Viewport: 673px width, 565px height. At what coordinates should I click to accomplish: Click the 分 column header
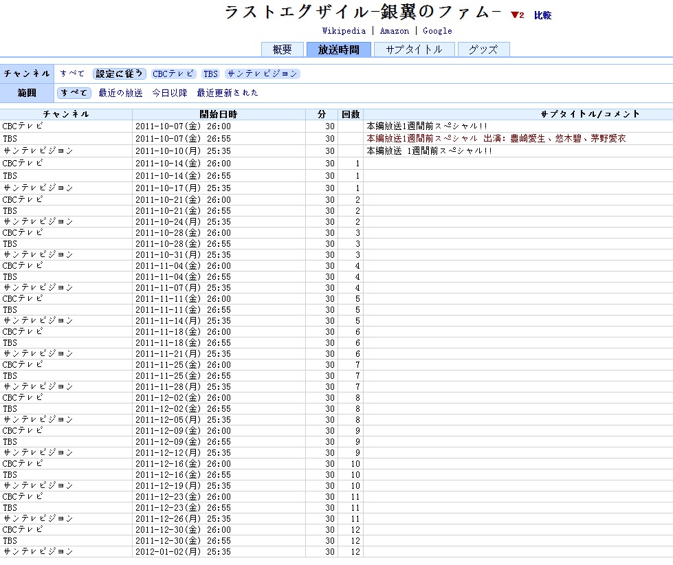[x=322, y=114]
